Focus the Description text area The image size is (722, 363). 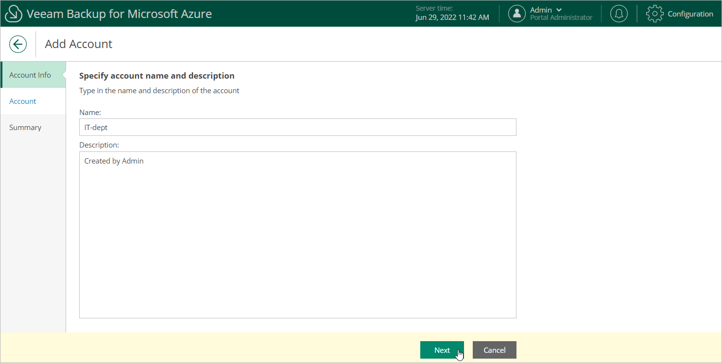pyautogui.click(x=297, y=235)
